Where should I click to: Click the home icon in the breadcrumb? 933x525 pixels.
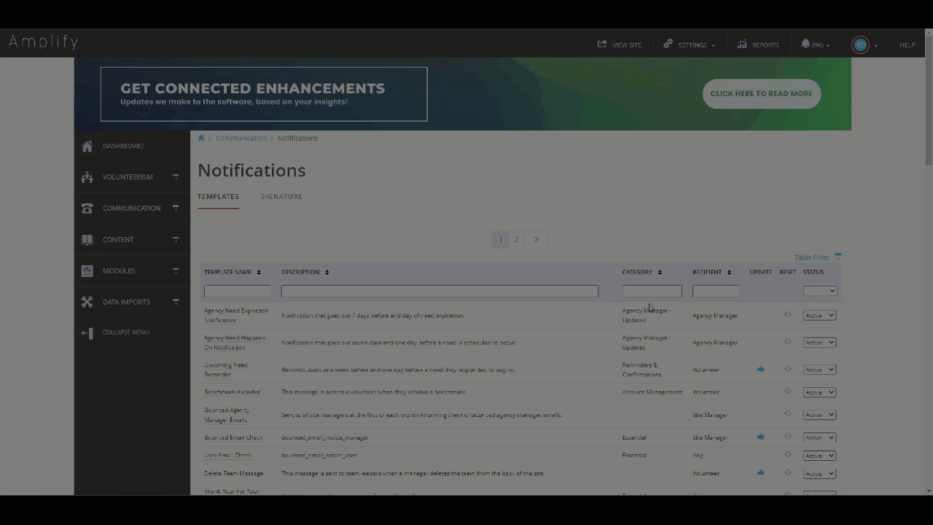click(x=202, y=139)
